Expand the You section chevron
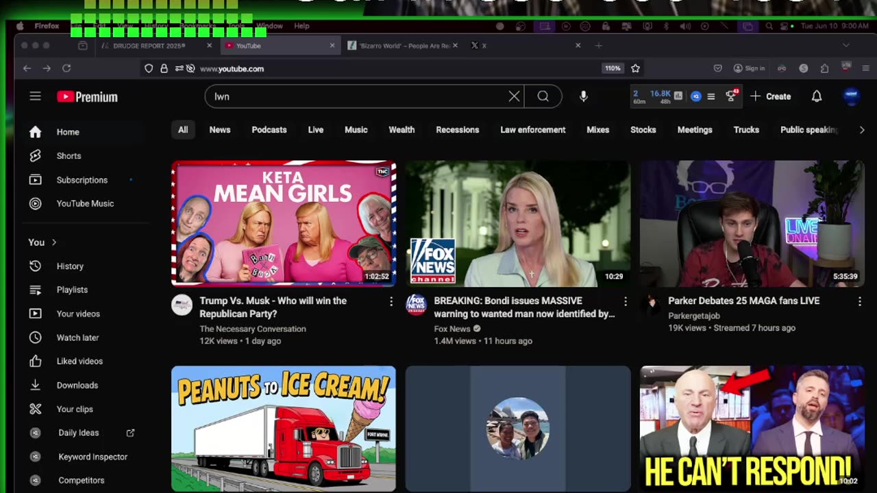The height and width of the screenshot is (493, 877). [54, 242]
